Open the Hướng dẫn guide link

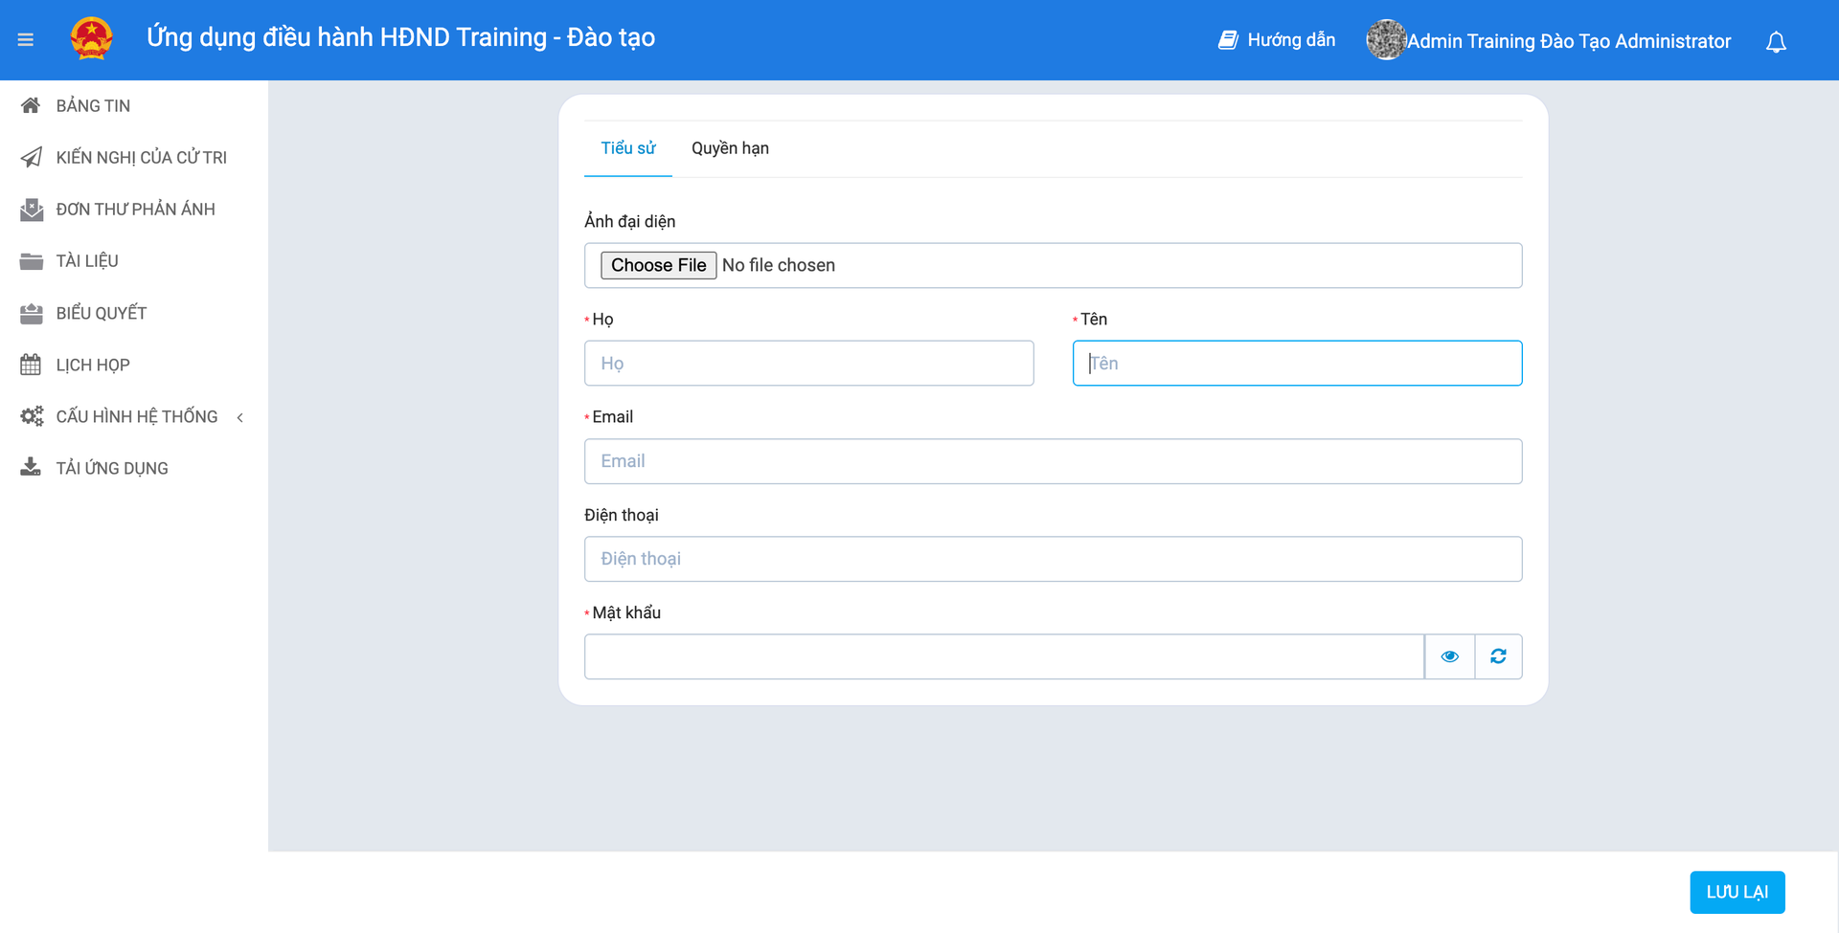point(1277,40)
